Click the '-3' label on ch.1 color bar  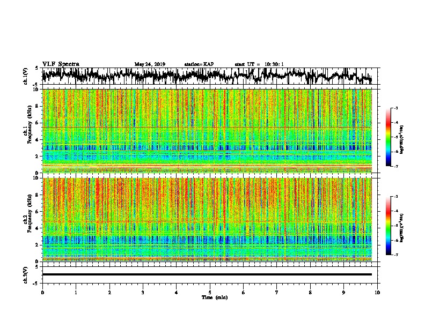(396, 108)
